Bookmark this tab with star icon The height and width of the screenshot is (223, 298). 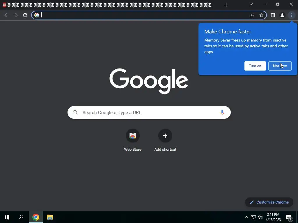pos(261,15)
